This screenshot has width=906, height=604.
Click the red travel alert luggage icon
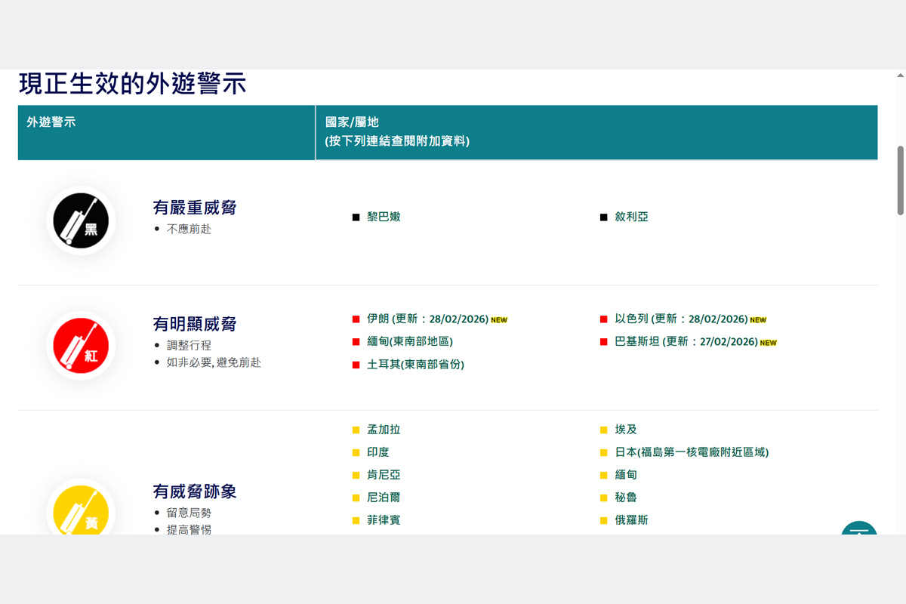[81, 346]
